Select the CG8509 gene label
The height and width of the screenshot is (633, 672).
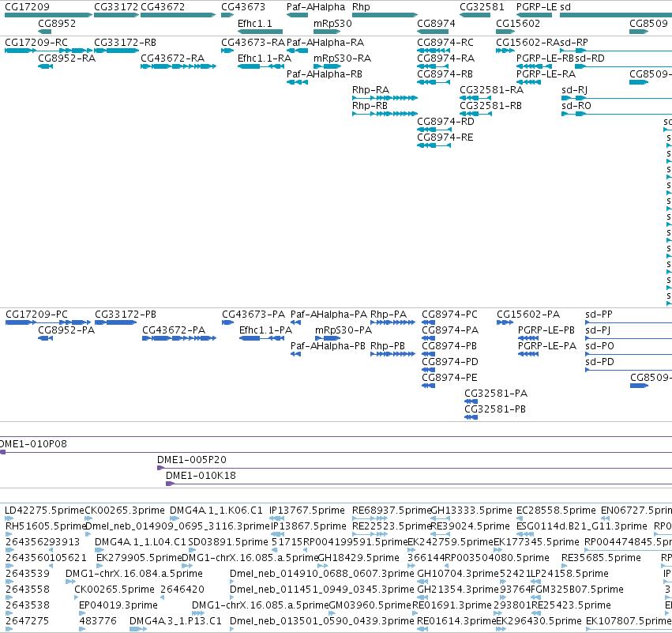[648, 24]
